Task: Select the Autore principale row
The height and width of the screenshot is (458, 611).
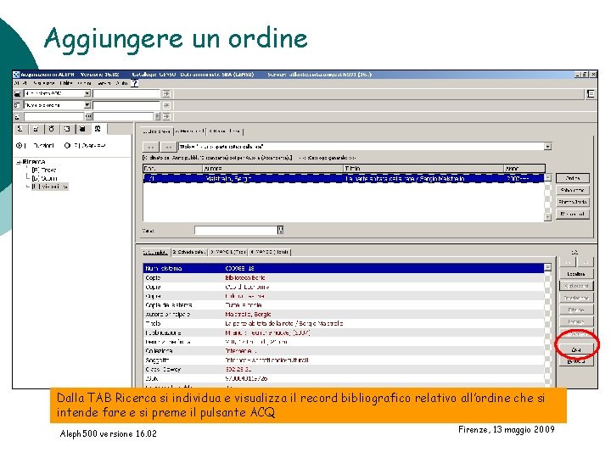Action: pos(344,315)
